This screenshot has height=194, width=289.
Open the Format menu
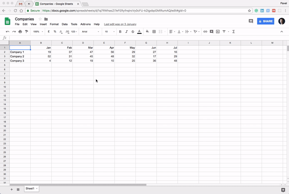click(54, 24)
